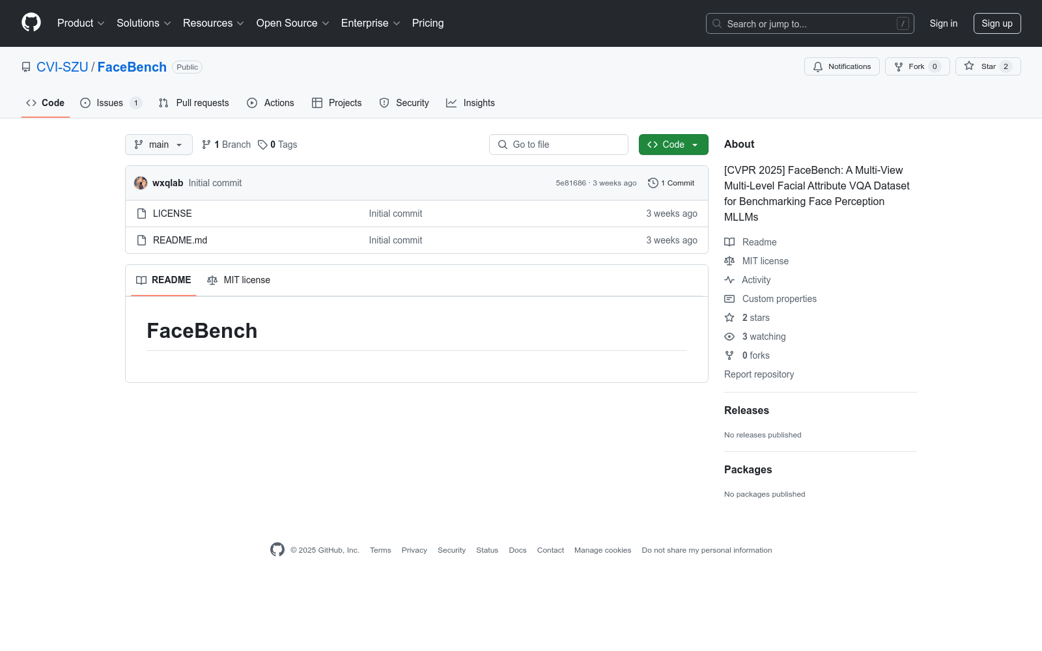Click the footer GitHub logo icon
This screenshot has width=1042, height=651.
click(277, 549)
